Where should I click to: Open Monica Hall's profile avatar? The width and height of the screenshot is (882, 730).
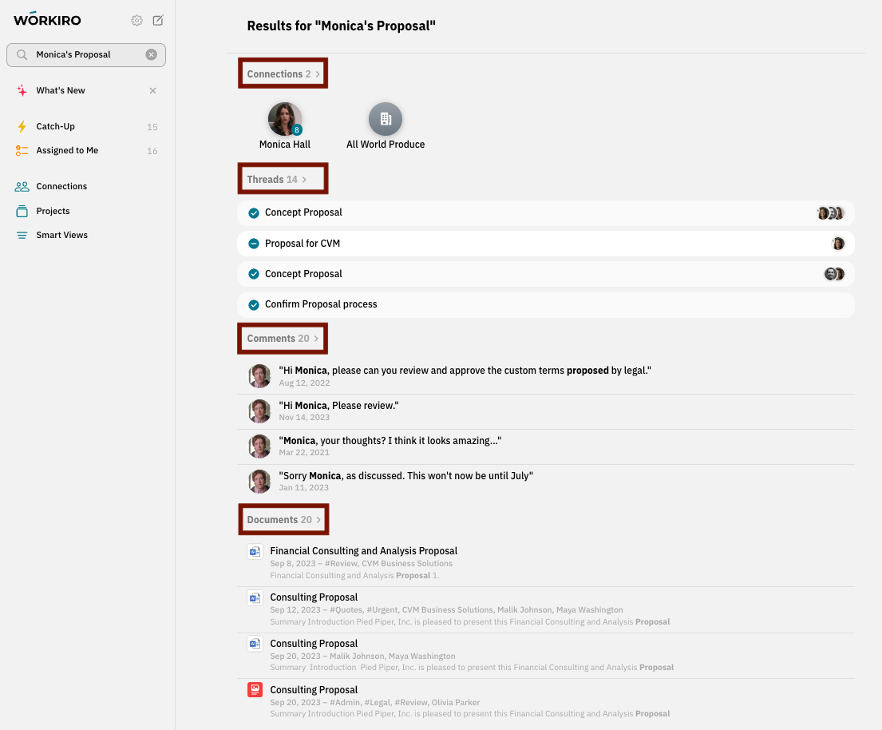284,119
